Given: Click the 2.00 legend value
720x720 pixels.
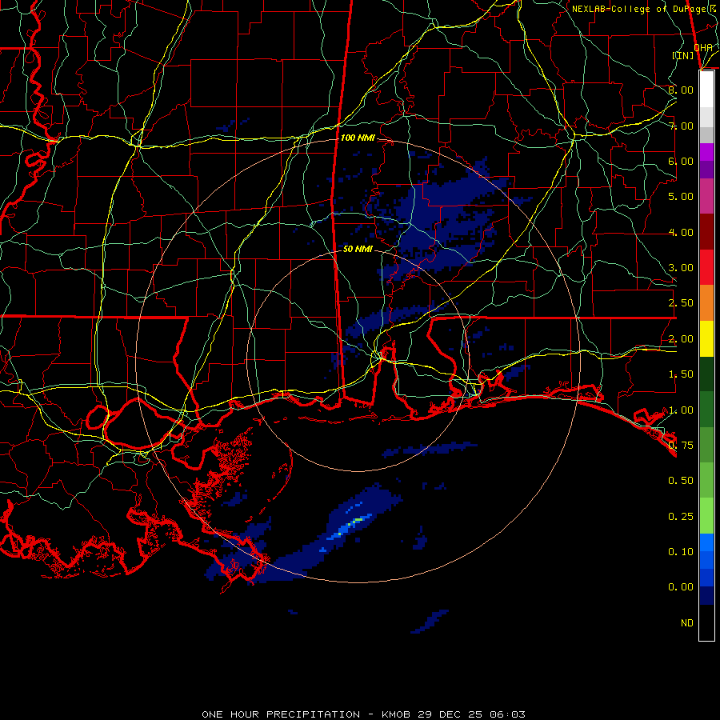Looking at the screenshot, I should coord(681,339).
